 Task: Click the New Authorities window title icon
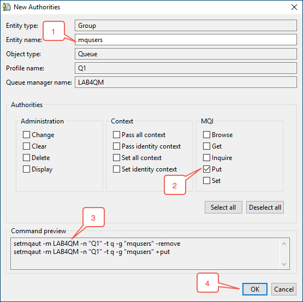7,7
